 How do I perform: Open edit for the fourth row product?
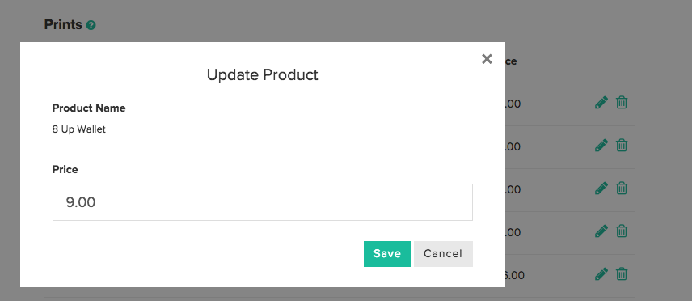[601, 231]
